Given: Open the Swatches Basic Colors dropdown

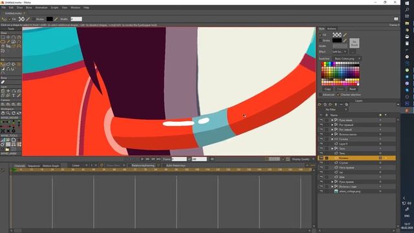Looking at the screenshot, I should point(347,58).
